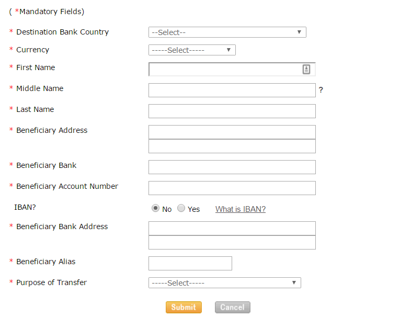Open the What is IBAN? link

241,209
